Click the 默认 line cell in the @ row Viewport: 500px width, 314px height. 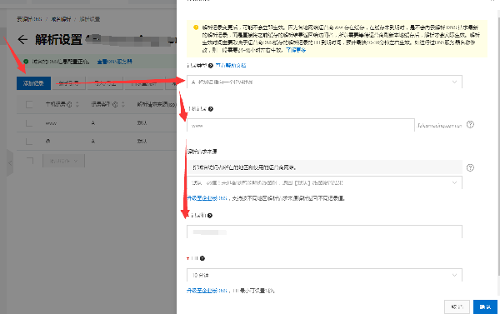(142, 142)
